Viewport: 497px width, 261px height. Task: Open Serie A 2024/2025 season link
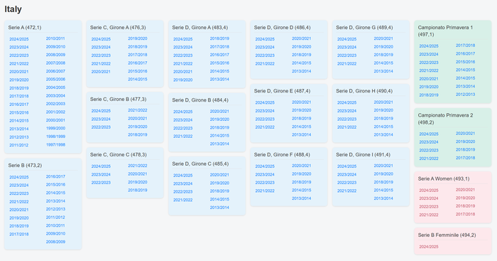pos(18,39)
